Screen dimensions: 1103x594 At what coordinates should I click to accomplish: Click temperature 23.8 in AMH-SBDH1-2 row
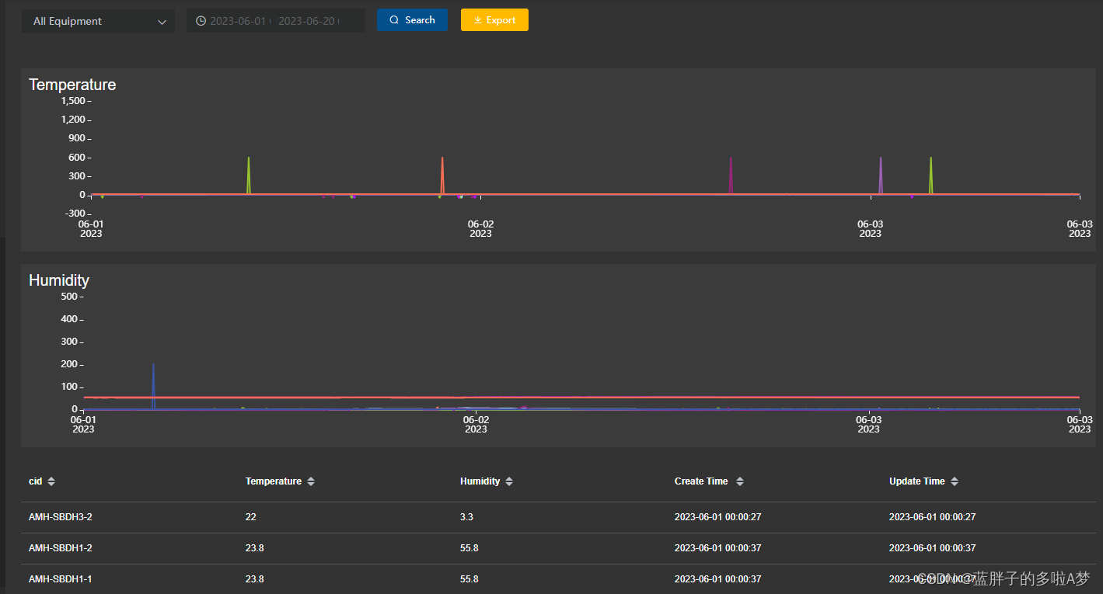pos(254,548)
